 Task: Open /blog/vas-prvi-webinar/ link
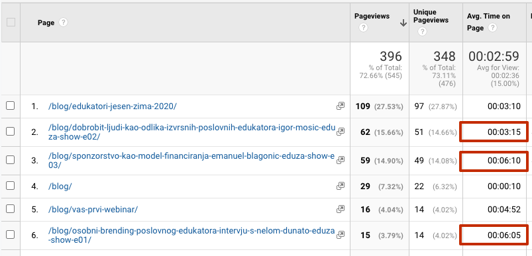click(93, 210)
